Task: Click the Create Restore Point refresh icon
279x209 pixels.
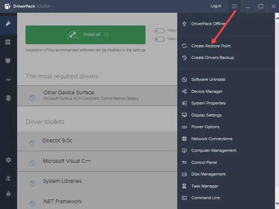Action: [184, 46]
